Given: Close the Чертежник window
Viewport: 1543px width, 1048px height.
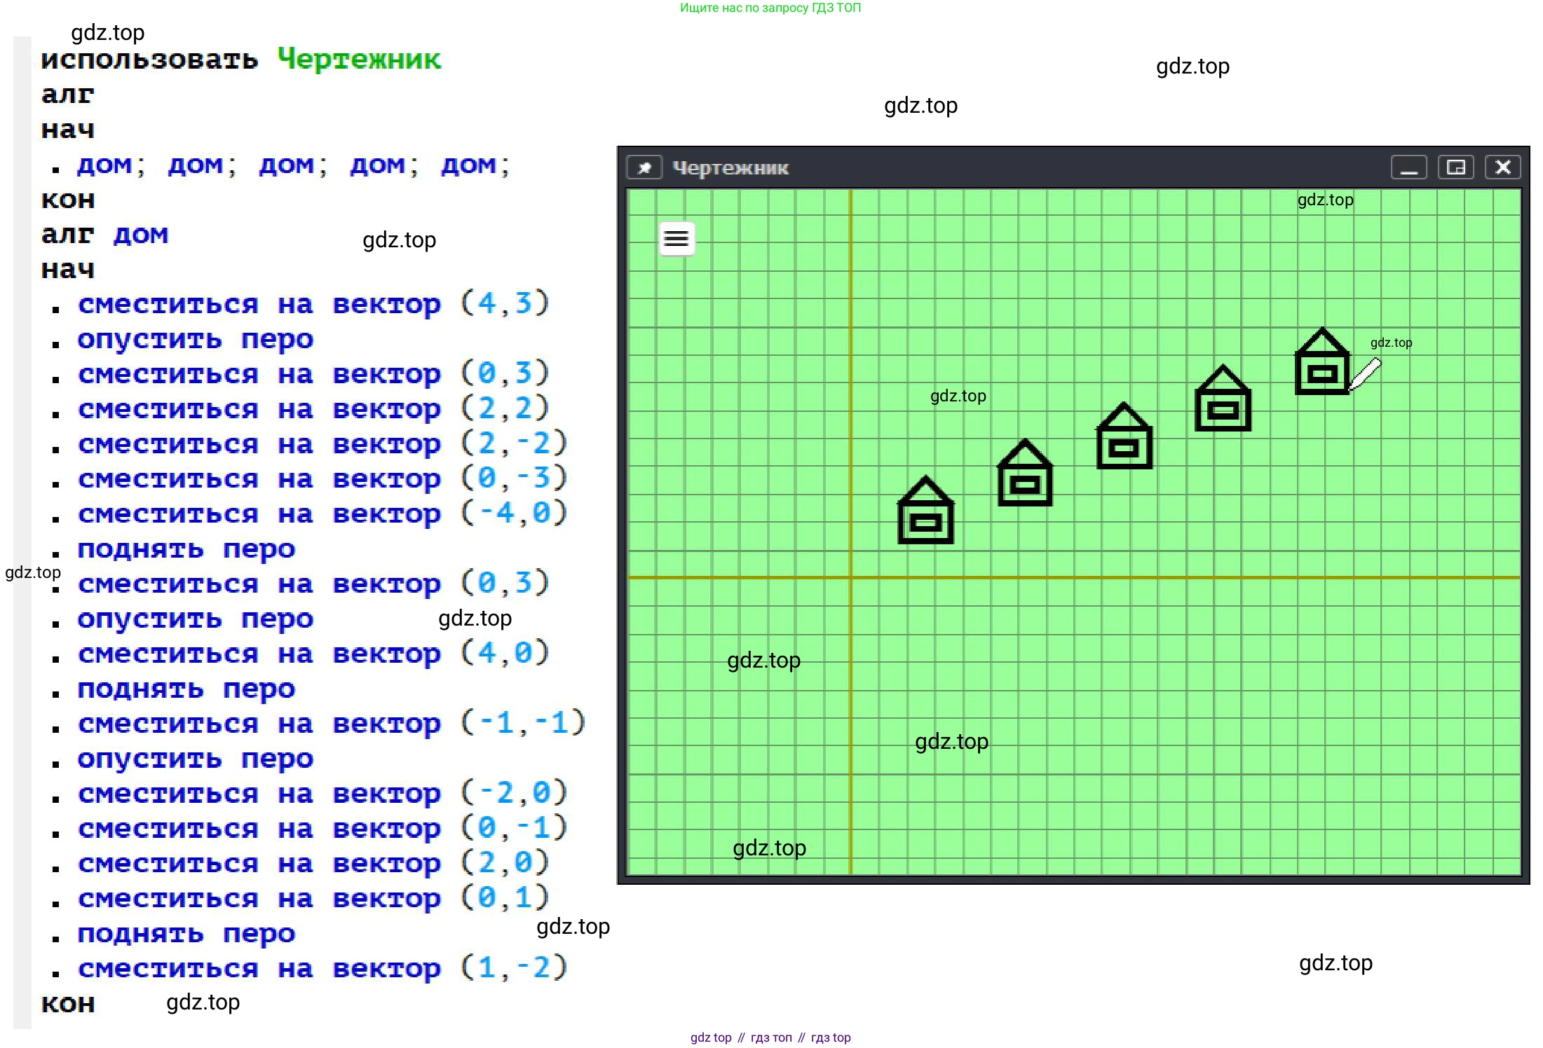Looking at the screenshot, I should (x=1502, y=167).
